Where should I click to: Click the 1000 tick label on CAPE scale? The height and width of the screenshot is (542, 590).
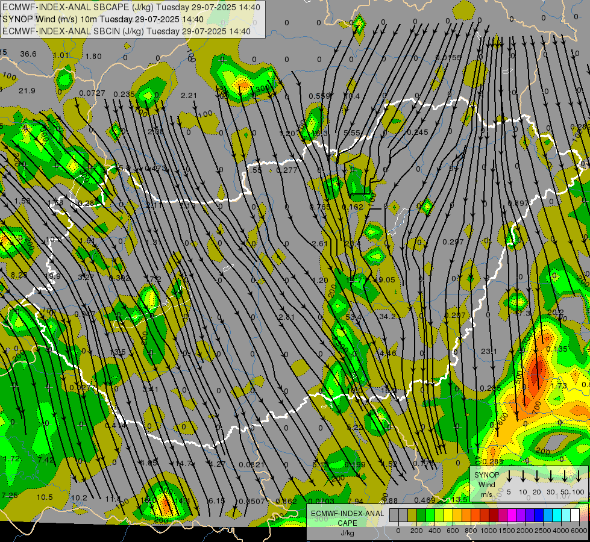coord(488,531)
